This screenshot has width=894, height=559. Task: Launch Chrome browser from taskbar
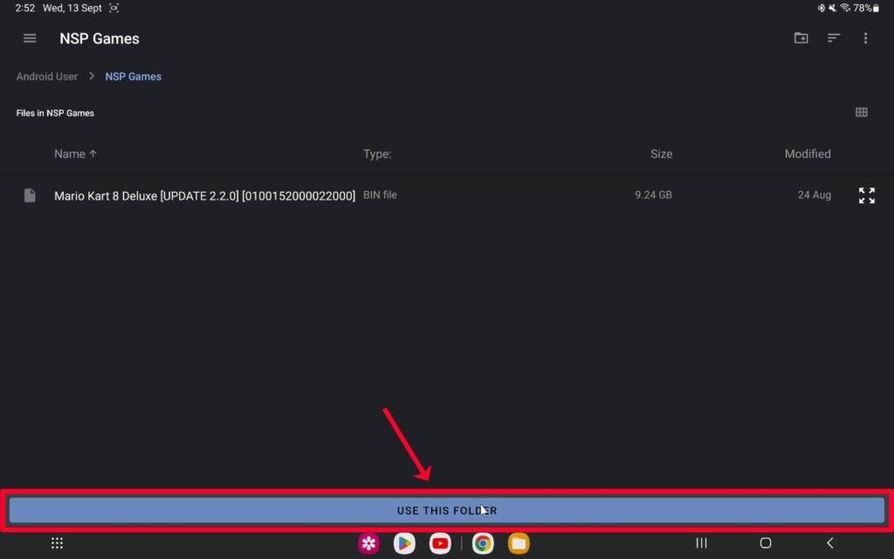point(483,543)
